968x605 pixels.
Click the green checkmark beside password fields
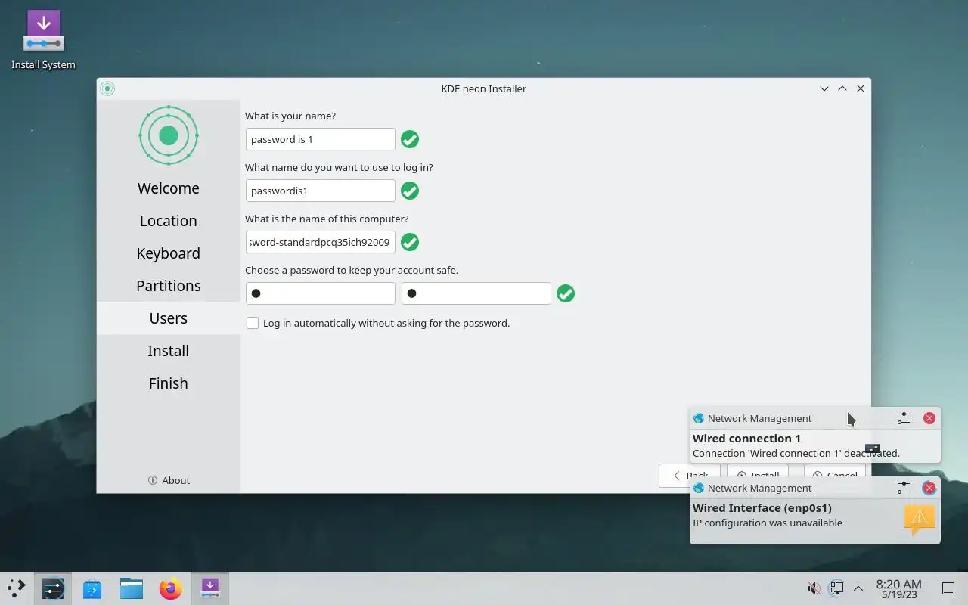coord(566,293)
